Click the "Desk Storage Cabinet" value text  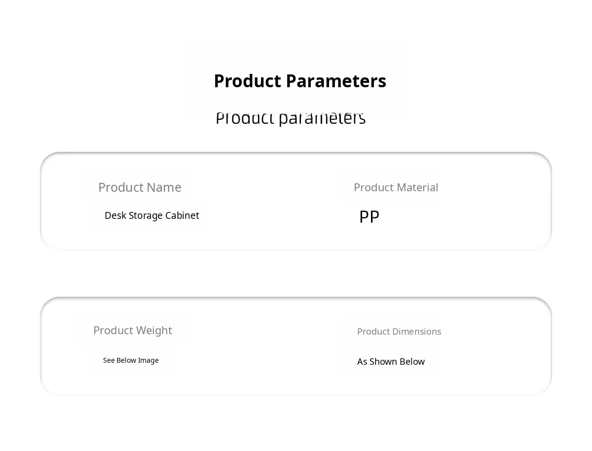(x=152, y=215)
